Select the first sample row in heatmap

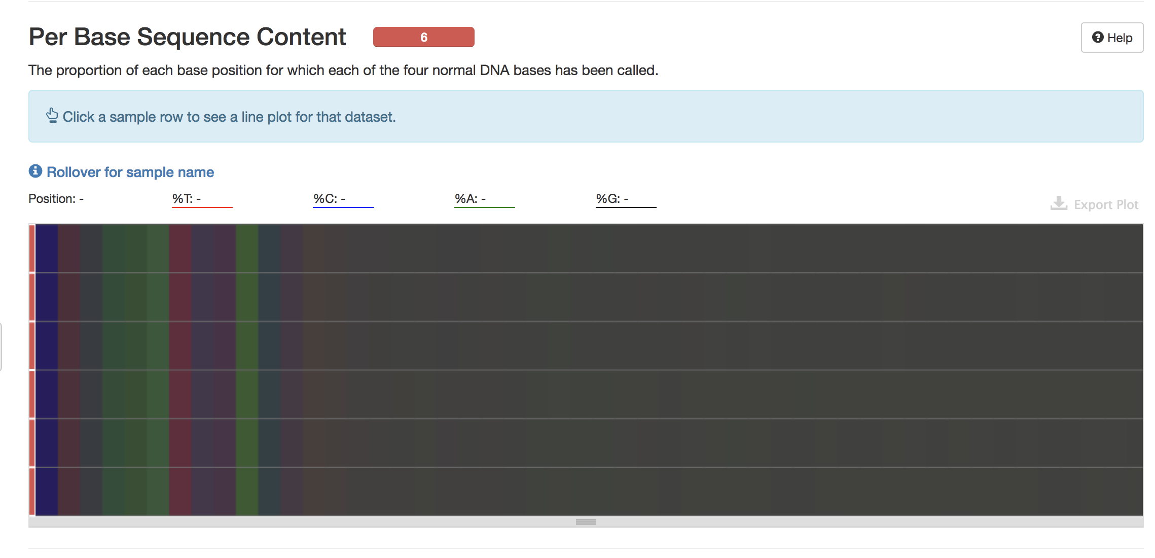[x=588, y=249]
